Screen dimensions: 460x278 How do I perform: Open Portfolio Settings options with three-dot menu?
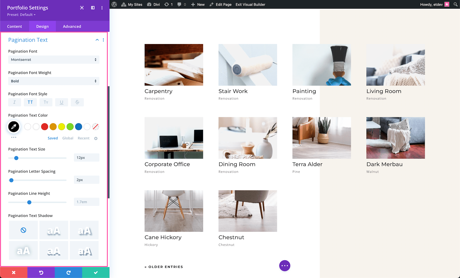102,8
